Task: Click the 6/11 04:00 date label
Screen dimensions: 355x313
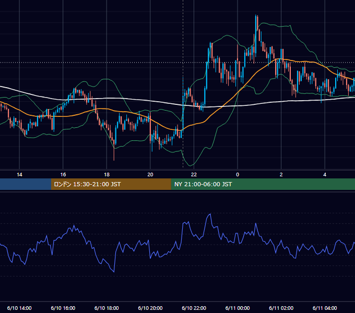Action: [x=325, y=308]
